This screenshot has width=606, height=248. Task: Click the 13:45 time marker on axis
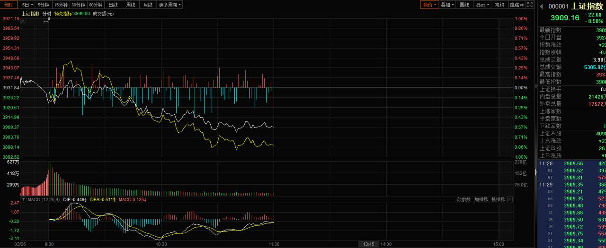tap(368, 244)
